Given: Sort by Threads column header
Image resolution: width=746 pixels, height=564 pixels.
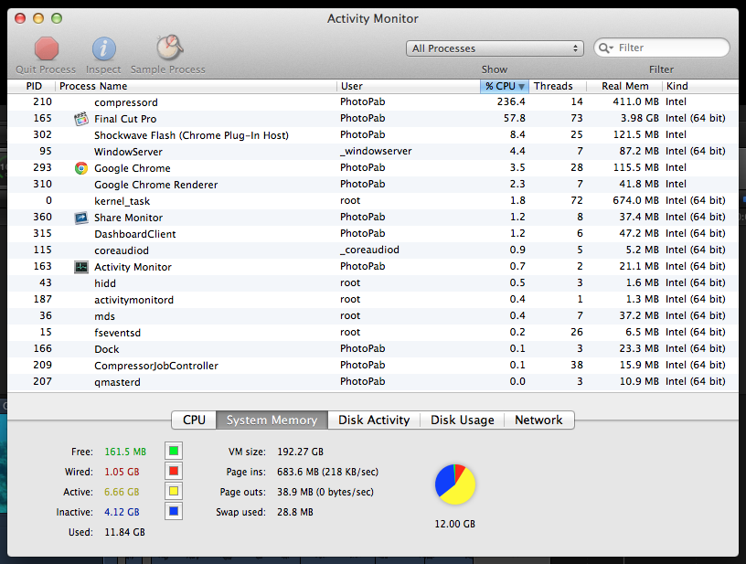Looking at the screenshot, I should coord(558,86).
